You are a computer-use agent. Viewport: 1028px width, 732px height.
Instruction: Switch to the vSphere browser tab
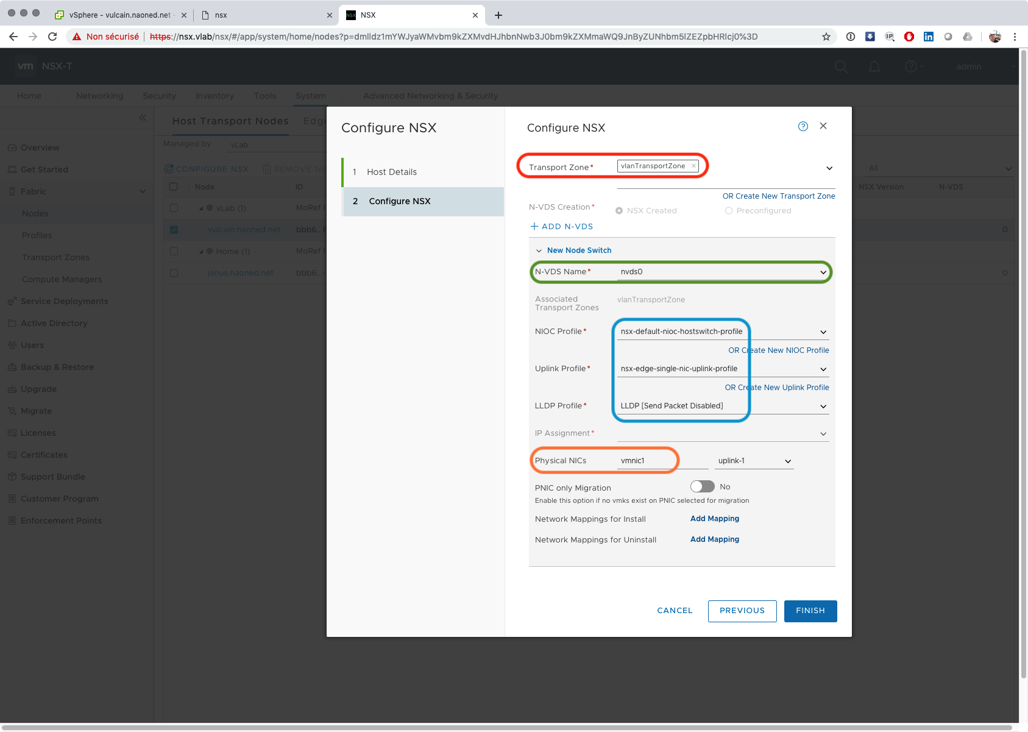point(119,15)
